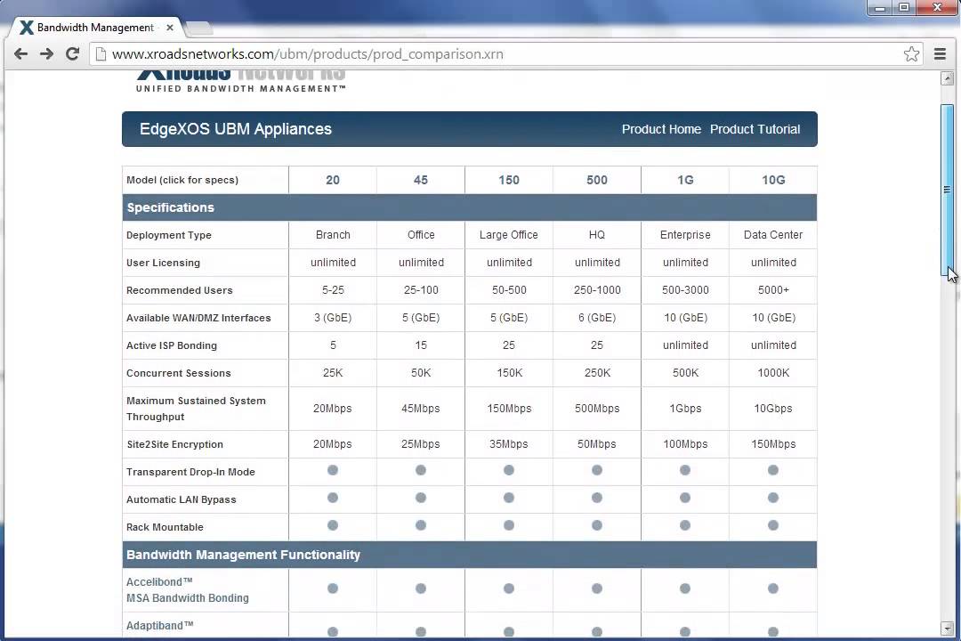This screenshot has width=961, height=641.
Task: Click the scrollbar down arrow
Action: [x=947, y=629]
